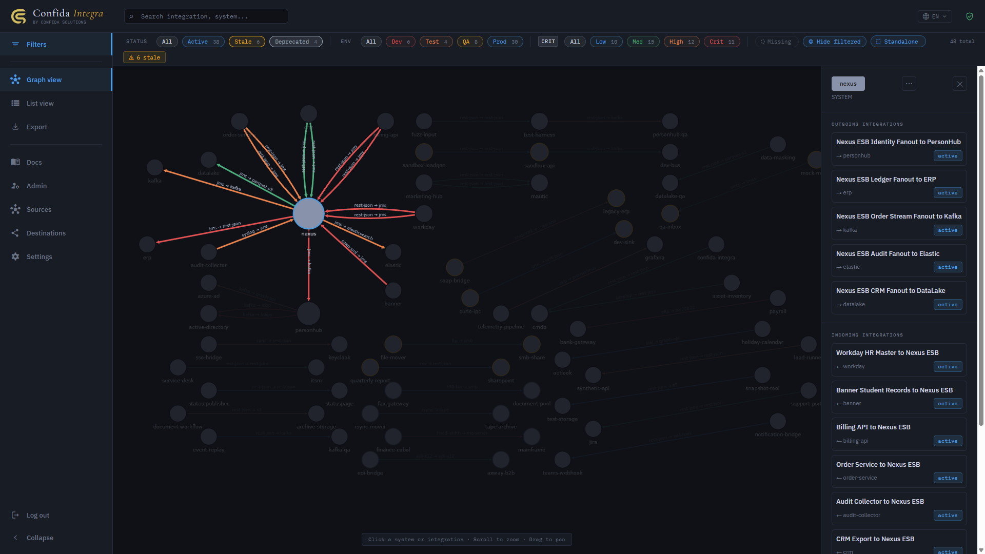Open Nexus ESB CRM Fanout to DataLake
This screenshot has width=985, height=554.
pos(899,298)
